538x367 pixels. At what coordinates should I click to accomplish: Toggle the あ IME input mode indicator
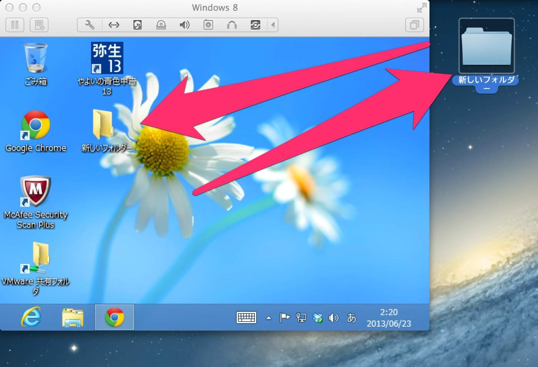click(351, 318)
